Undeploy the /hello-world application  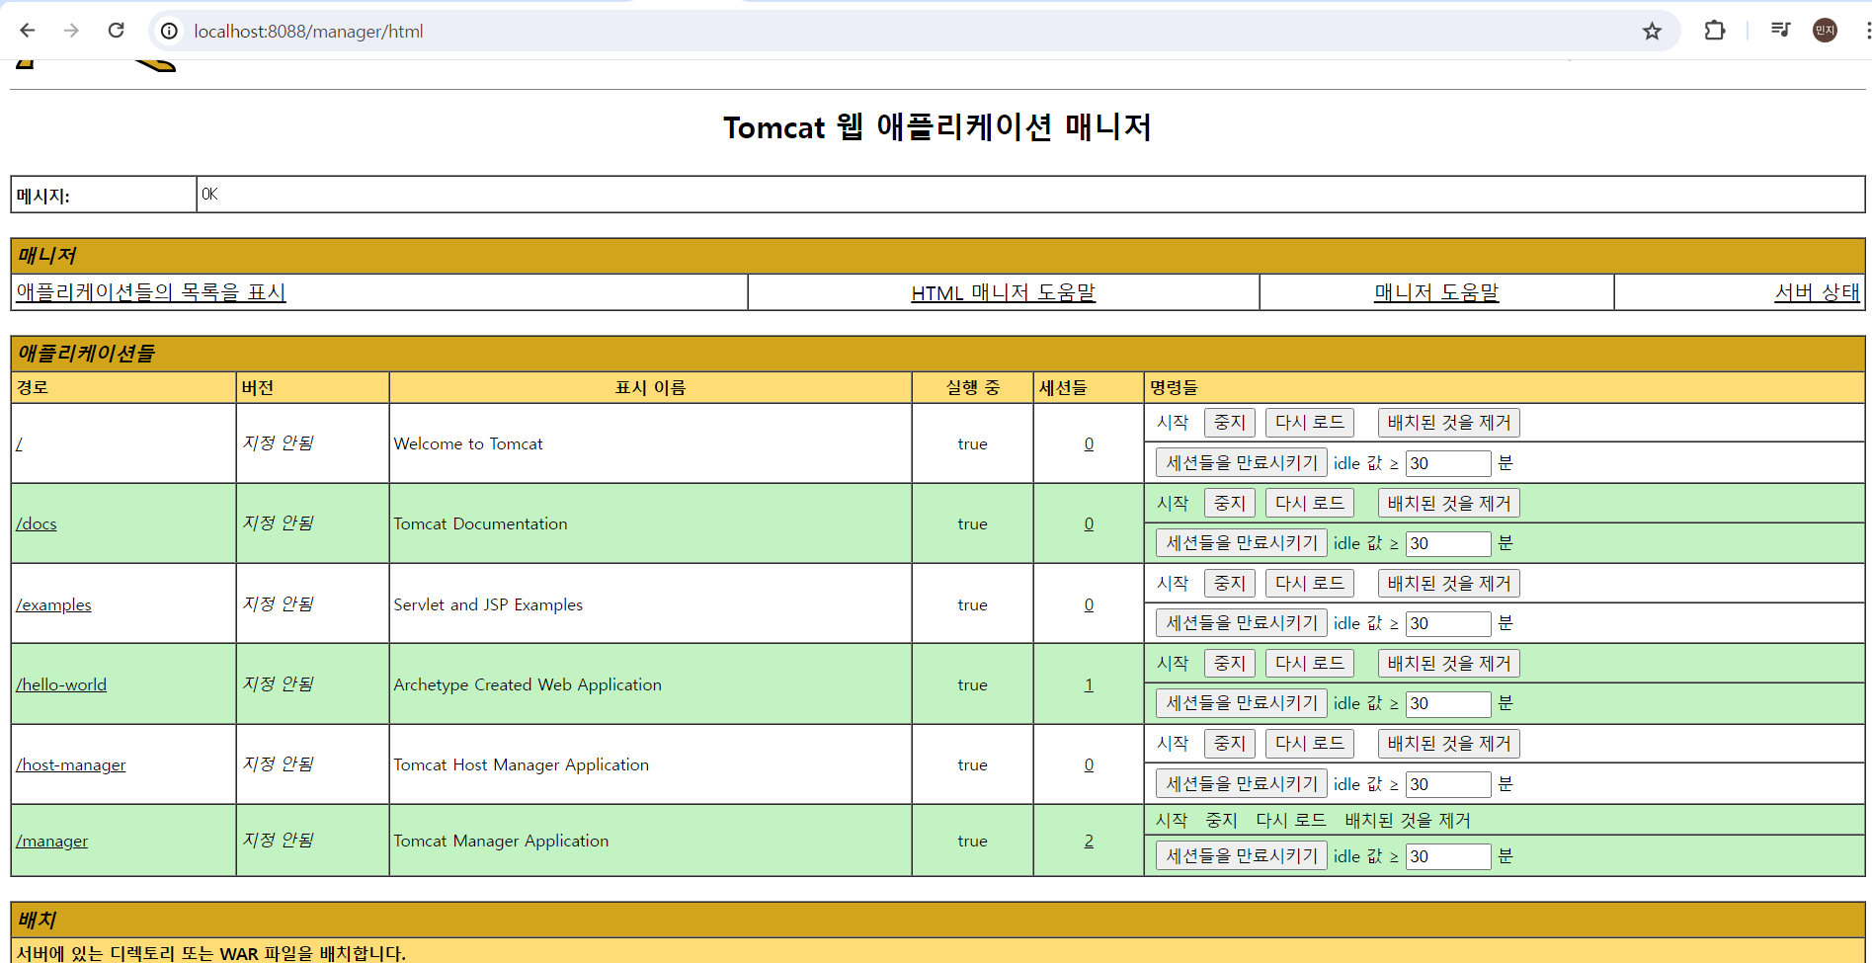pyautogui.click(x=1448, y=663)
